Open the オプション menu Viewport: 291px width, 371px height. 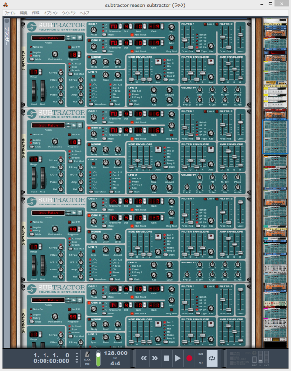coord(51,13)
